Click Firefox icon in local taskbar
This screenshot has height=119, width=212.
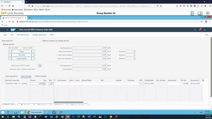[68, 117]
